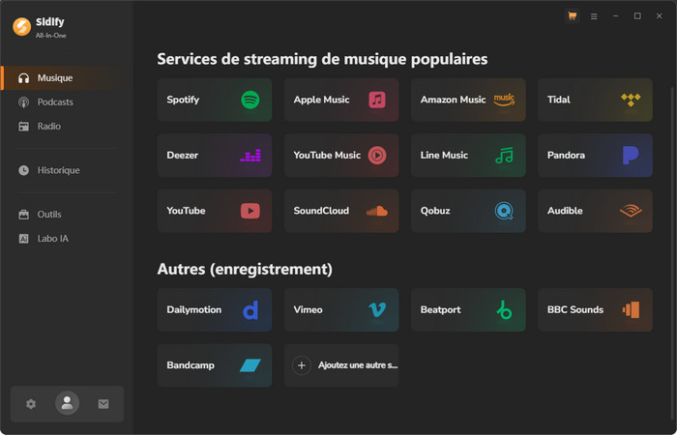Open Amazon Music service

pos(468,100)
